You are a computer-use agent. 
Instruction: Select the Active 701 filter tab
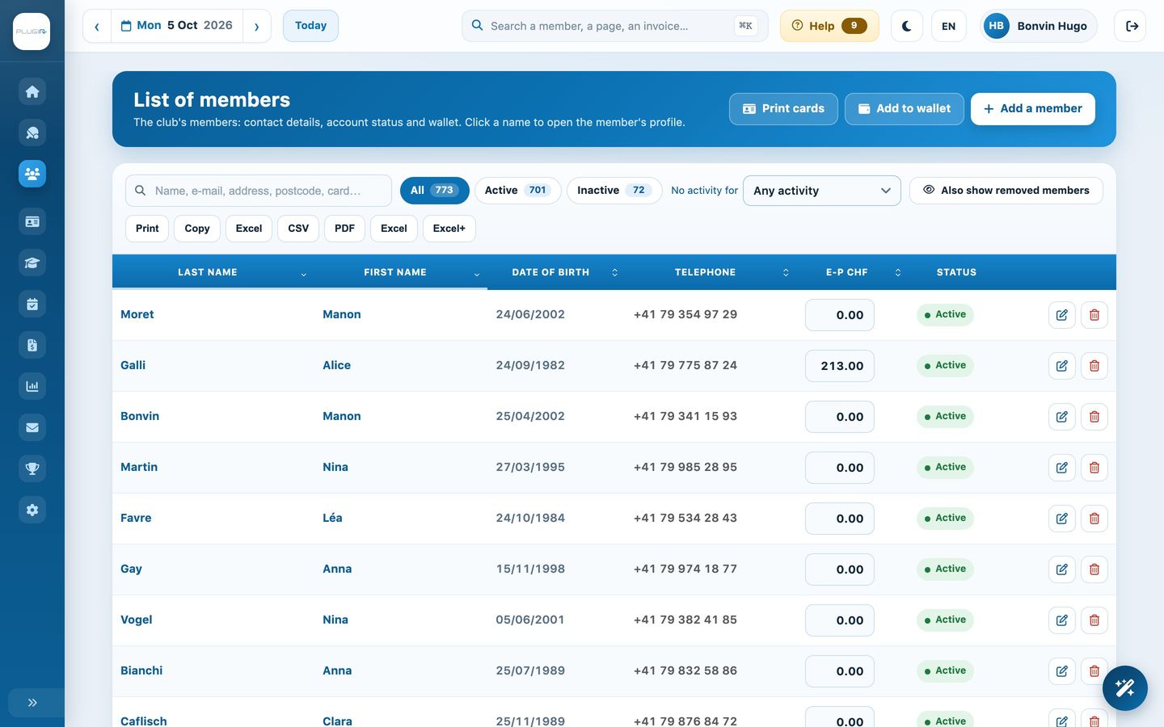517,191
